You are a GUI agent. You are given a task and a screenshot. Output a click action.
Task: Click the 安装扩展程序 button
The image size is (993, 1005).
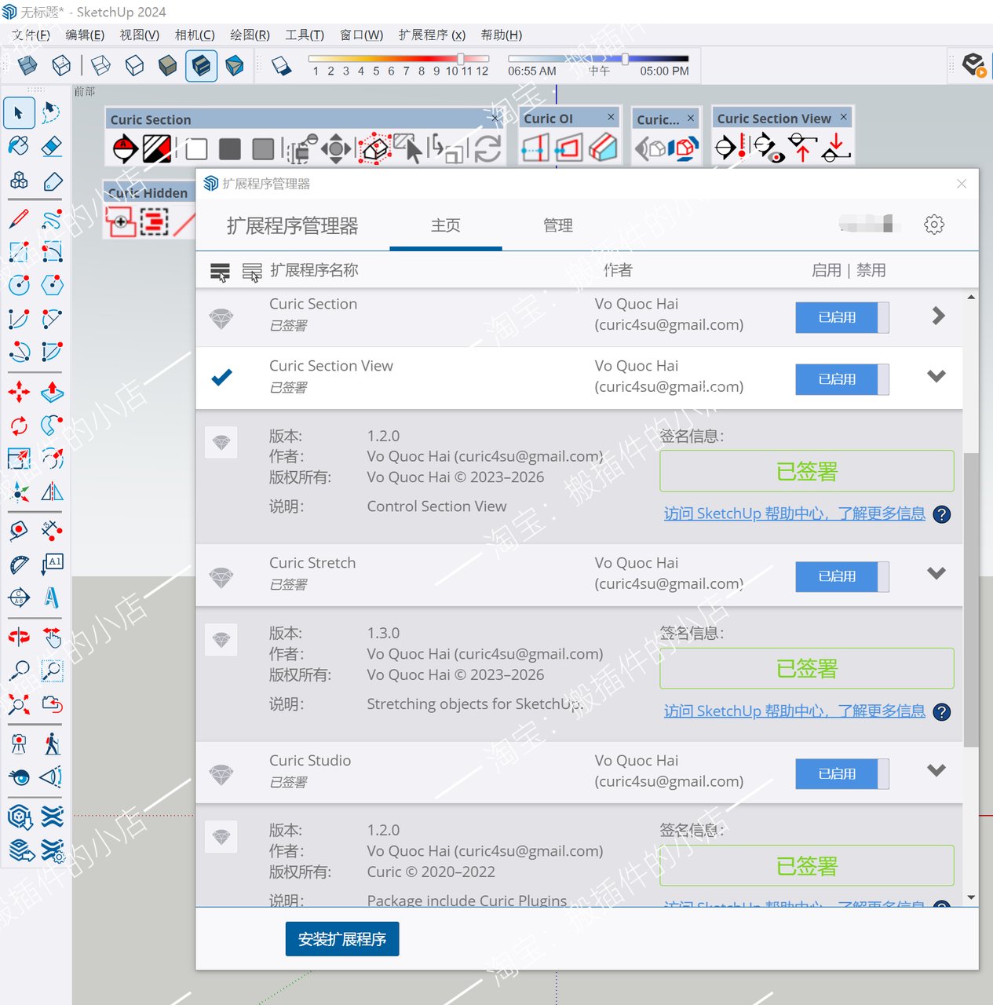[342, 939]
